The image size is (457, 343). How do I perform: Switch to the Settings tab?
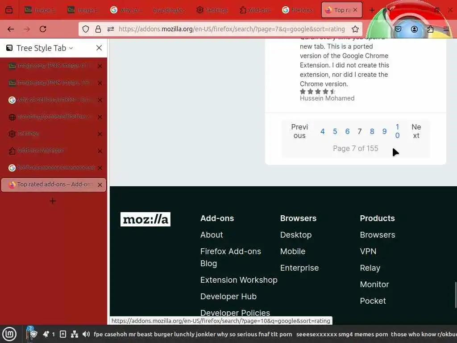(x=212, y=10)
